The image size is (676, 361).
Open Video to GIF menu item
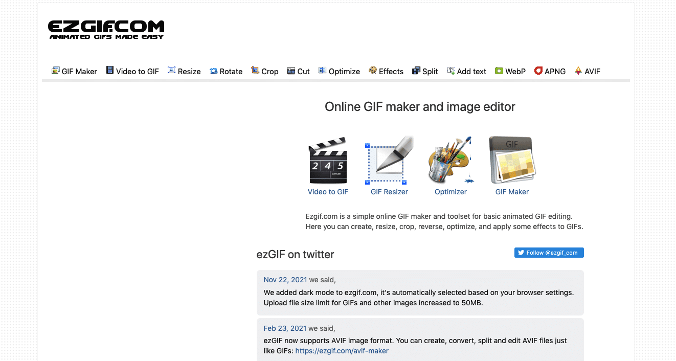pyautogui.click(x=132, y=71)
